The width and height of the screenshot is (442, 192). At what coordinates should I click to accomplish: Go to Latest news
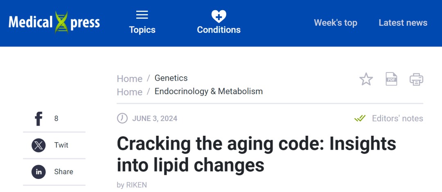[403, 23]
